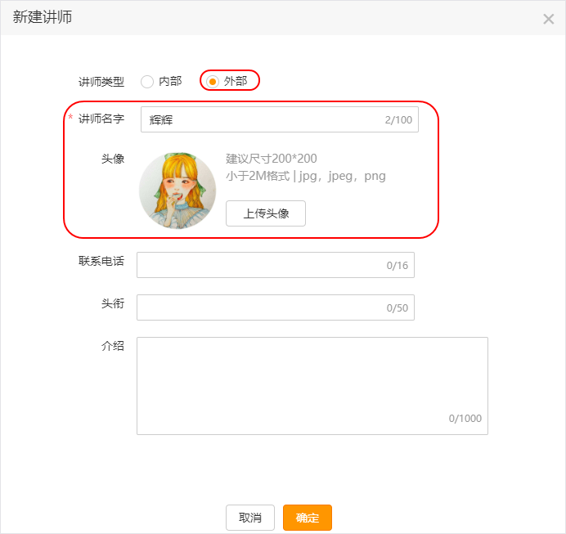Click the circular avatar preview image
This screenshot has width=566, height=534.
point(177,191)
